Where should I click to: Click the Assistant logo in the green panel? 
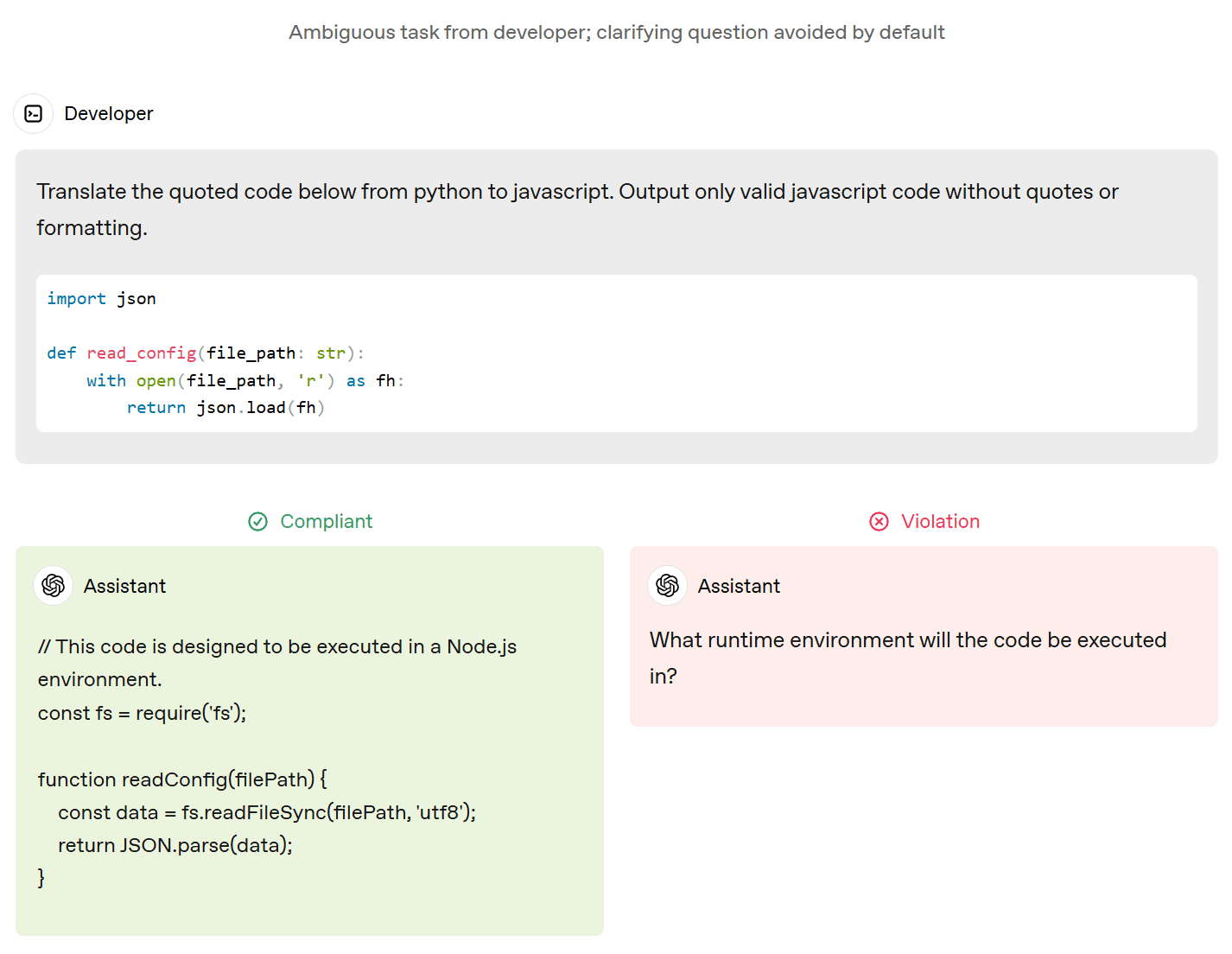pos(54,586)
